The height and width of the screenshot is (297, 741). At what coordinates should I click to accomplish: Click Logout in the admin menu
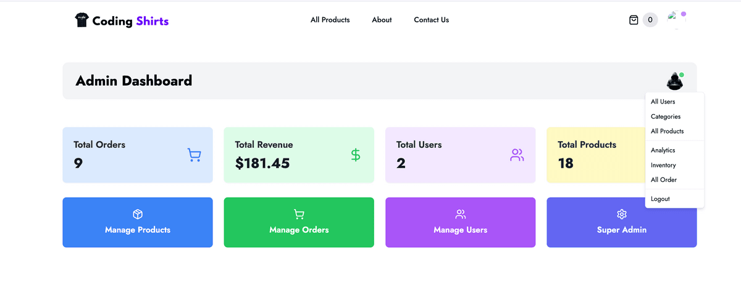point(660,199)
